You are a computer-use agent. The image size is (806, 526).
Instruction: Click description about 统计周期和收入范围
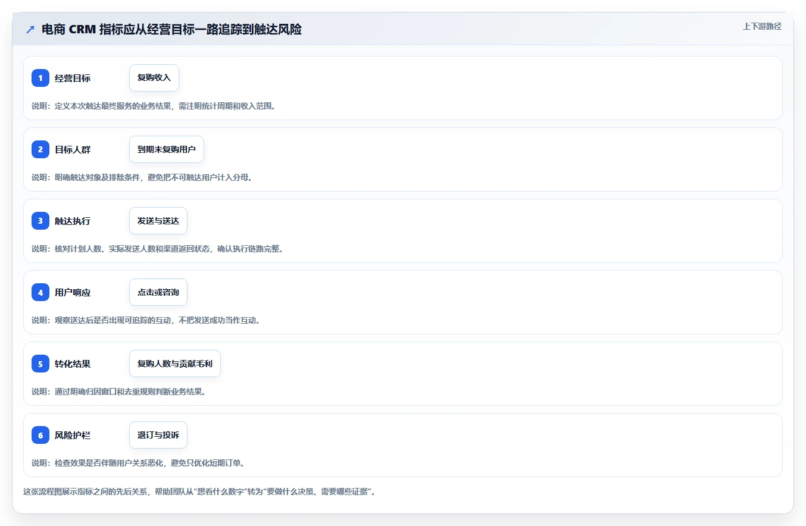pos(154,106)
